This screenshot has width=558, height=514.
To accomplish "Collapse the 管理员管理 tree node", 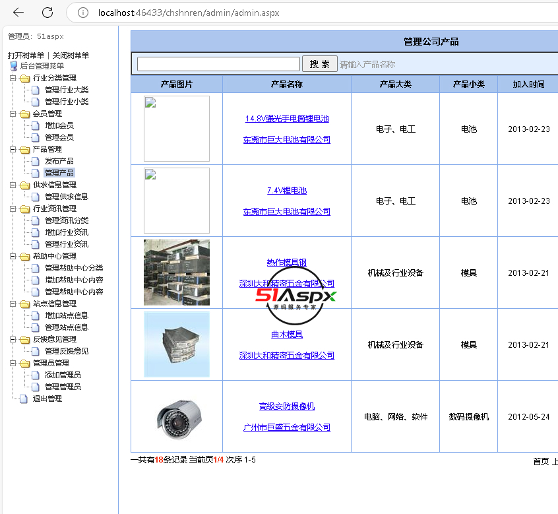I will coord(13,363).
